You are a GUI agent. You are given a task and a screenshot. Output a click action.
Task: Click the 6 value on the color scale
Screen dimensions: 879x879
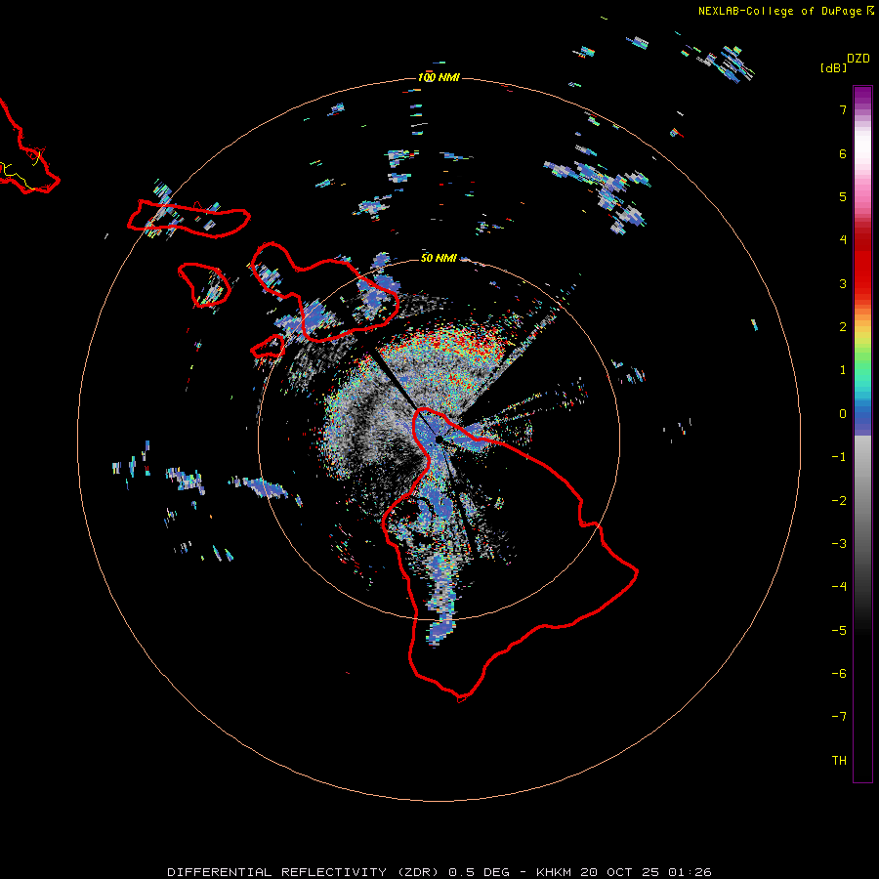(x=843, y=153)
